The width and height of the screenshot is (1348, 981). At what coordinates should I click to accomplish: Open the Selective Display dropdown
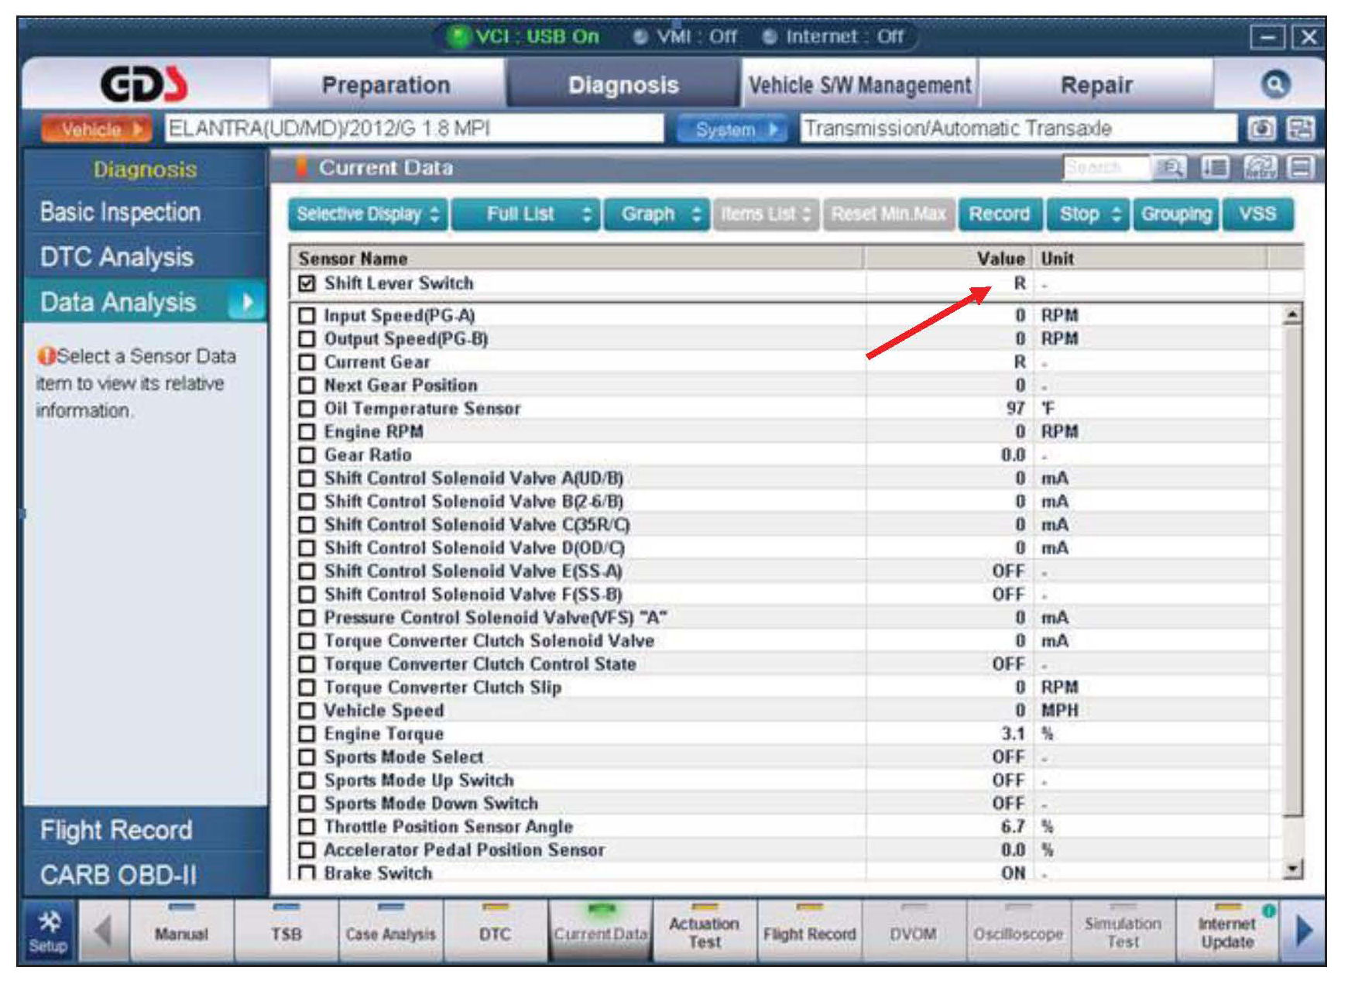point(368,214)
